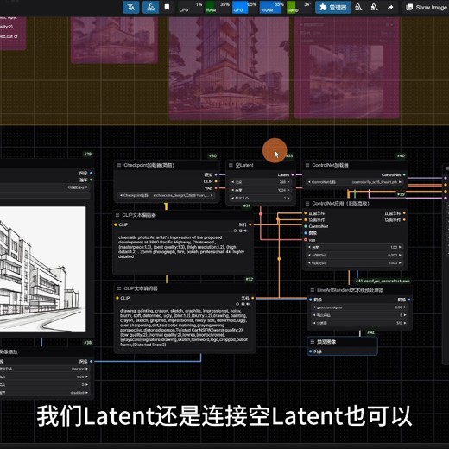Click next arrow on Checkpoint名称 selector
This screenshot has width=449, height=449.
(212, 195)
